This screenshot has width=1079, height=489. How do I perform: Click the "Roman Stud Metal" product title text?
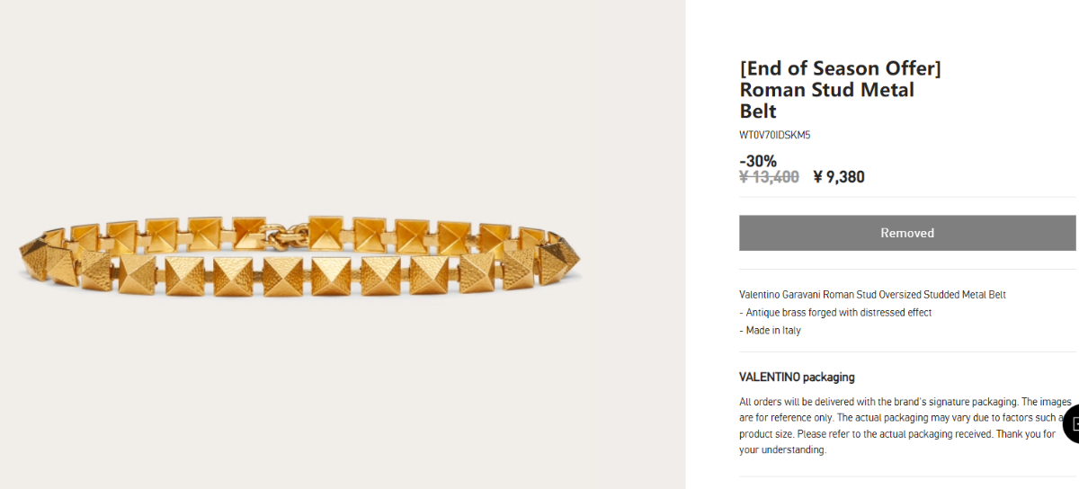[826, 90]
